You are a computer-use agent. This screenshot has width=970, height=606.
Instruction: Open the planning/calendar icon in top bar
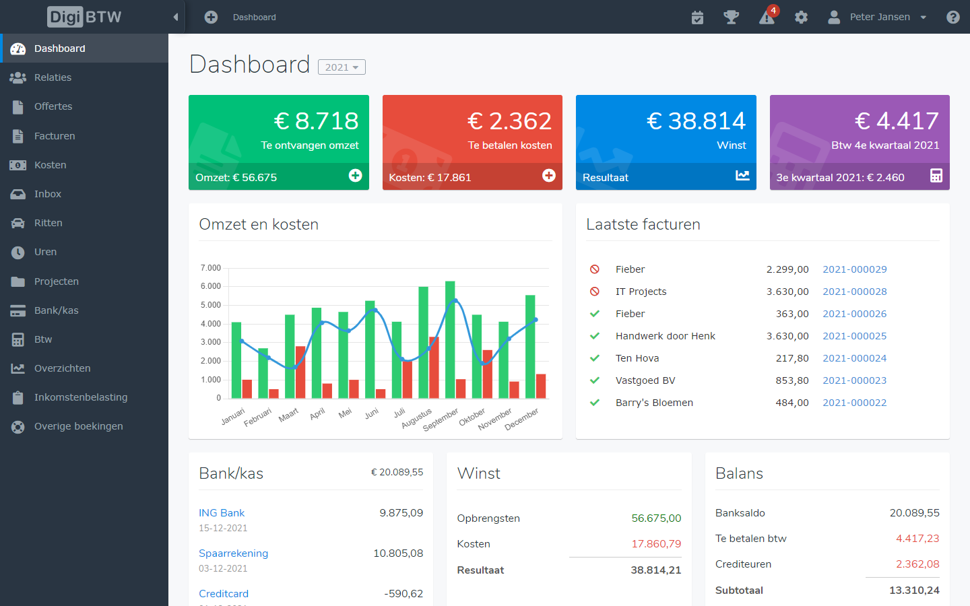697,17
